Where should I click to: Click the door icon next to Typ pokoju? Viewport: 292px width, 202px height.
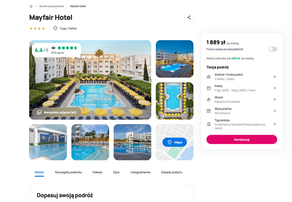click(x=209, y=124)
